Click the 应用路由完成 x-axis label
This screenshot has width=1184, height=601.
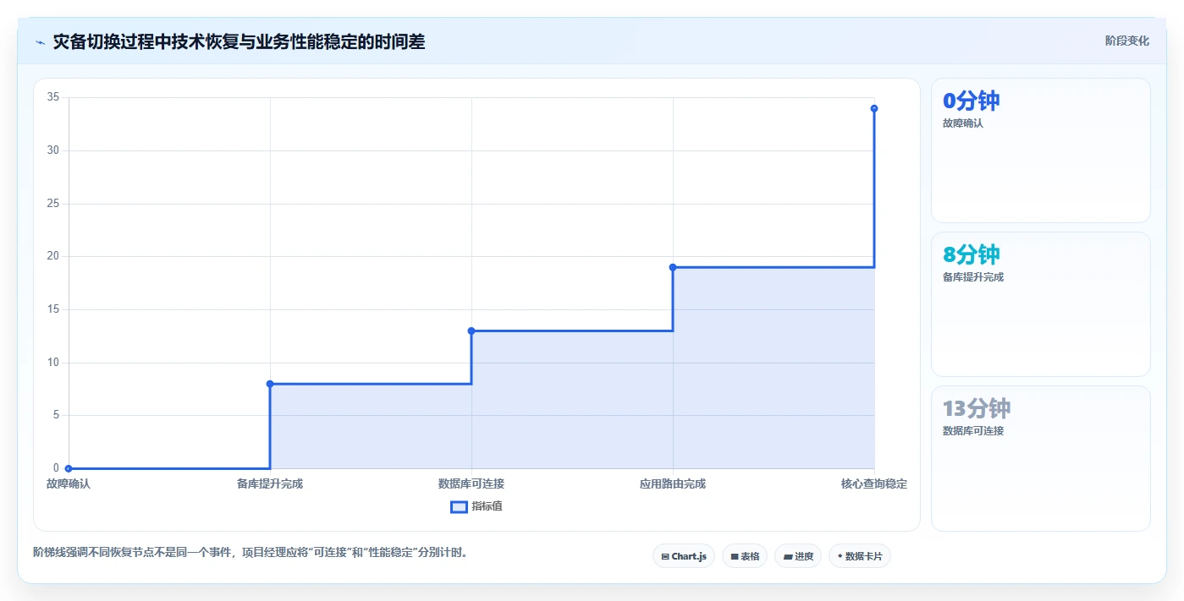pos(673,484)
